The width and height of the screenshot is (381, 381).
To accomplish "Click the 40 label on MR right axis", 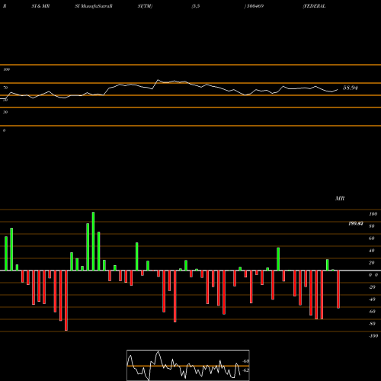I will click(371, 251).
